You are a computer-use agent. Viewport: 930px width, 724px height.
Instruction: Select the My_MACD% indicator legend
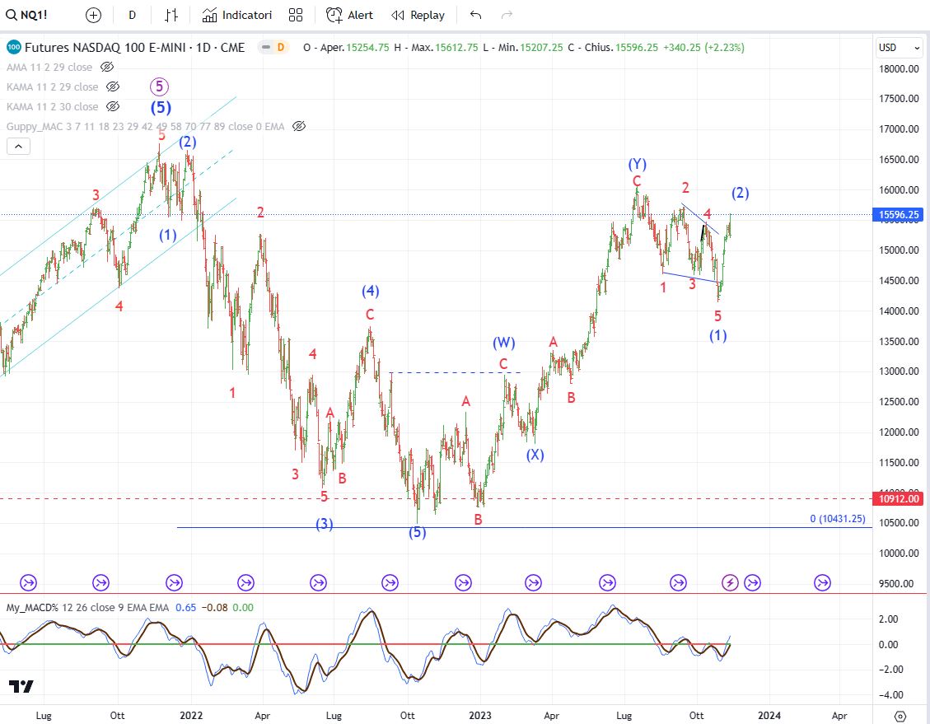[87, 608]
